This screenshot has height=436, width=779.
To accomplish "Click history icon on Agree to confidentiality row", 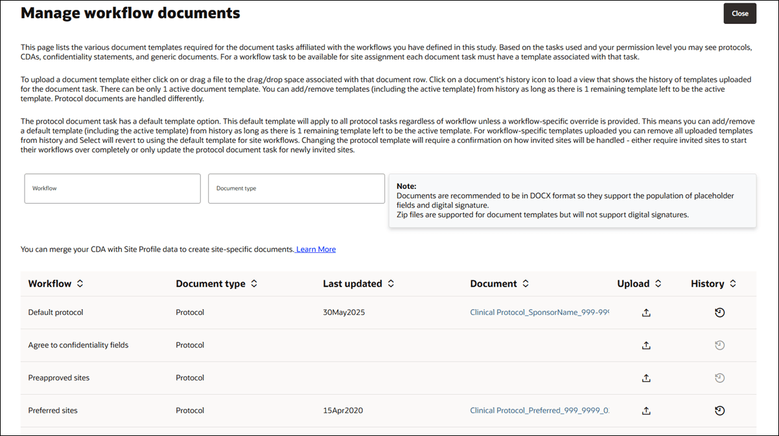I will pos(720,345).
